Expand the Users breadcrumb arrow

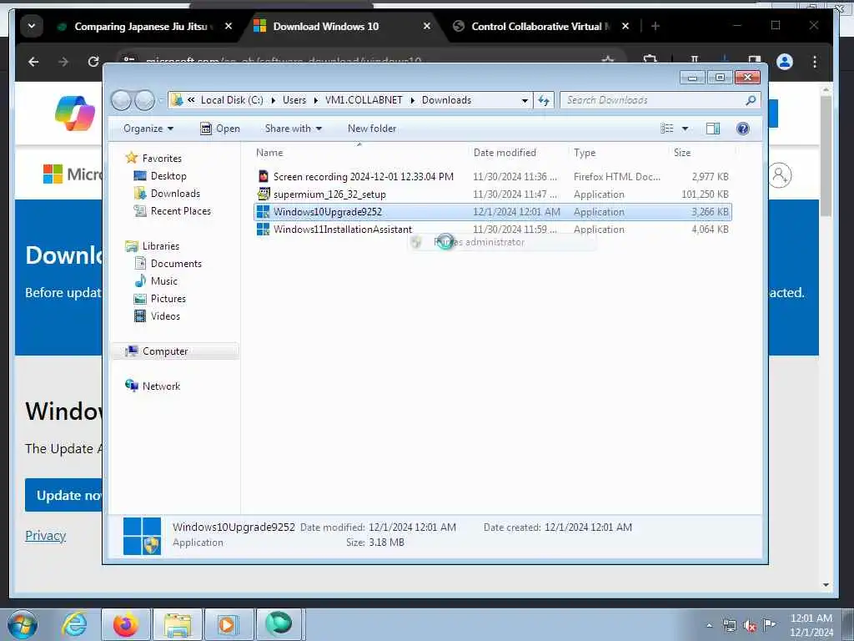tap(316, 100)
